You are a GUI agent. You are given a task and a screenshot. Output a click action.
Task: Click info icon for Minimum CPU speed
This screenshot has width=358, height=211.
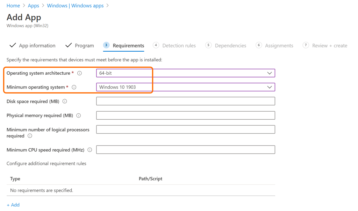[x=90, y=150]
